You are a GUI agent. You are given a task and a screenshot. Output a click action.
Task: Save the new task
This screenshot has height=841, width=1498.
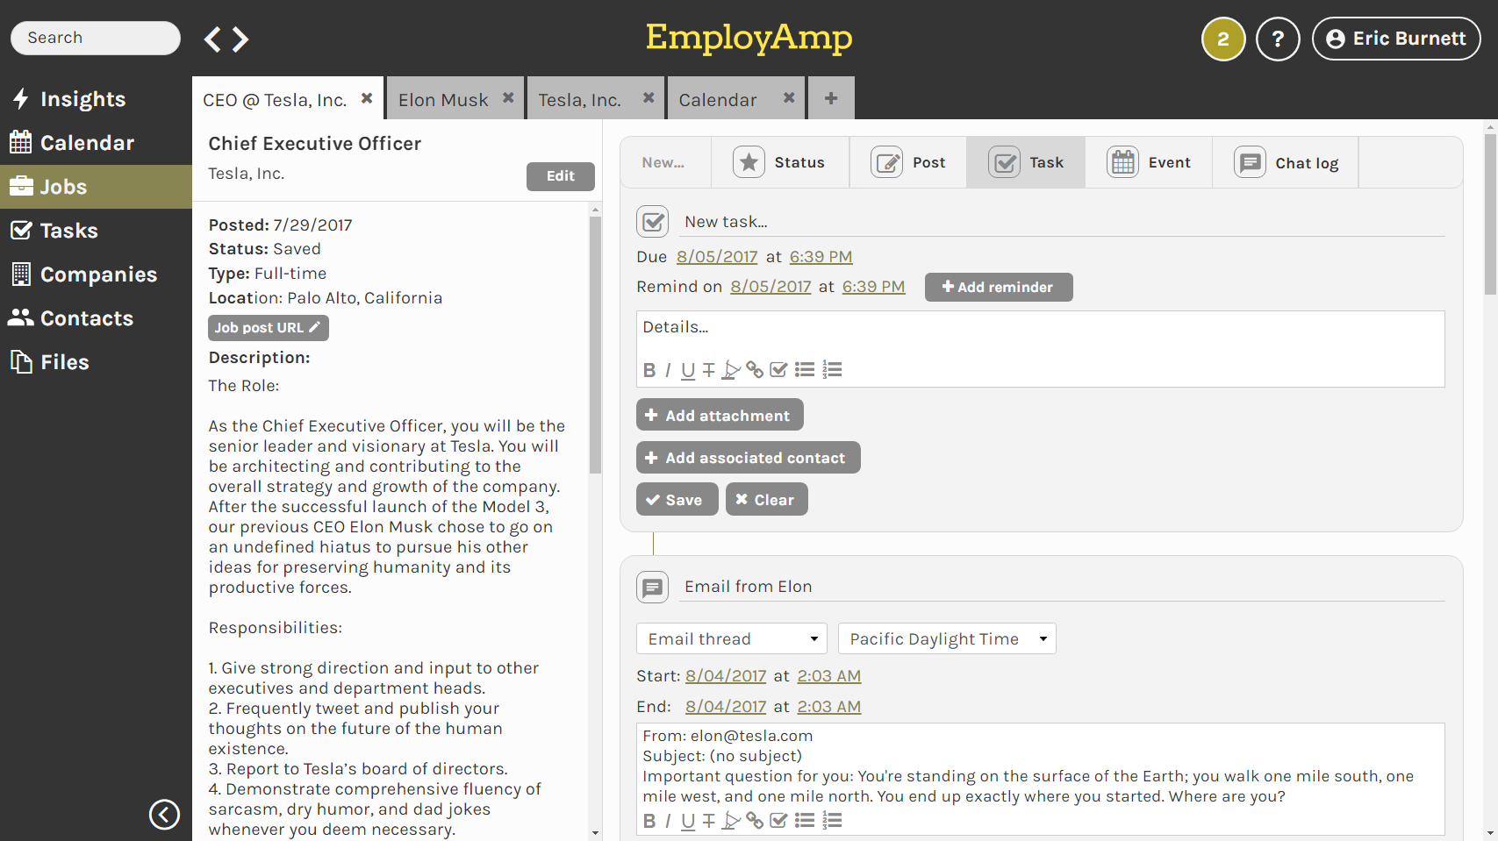click(x=677, y=499)
